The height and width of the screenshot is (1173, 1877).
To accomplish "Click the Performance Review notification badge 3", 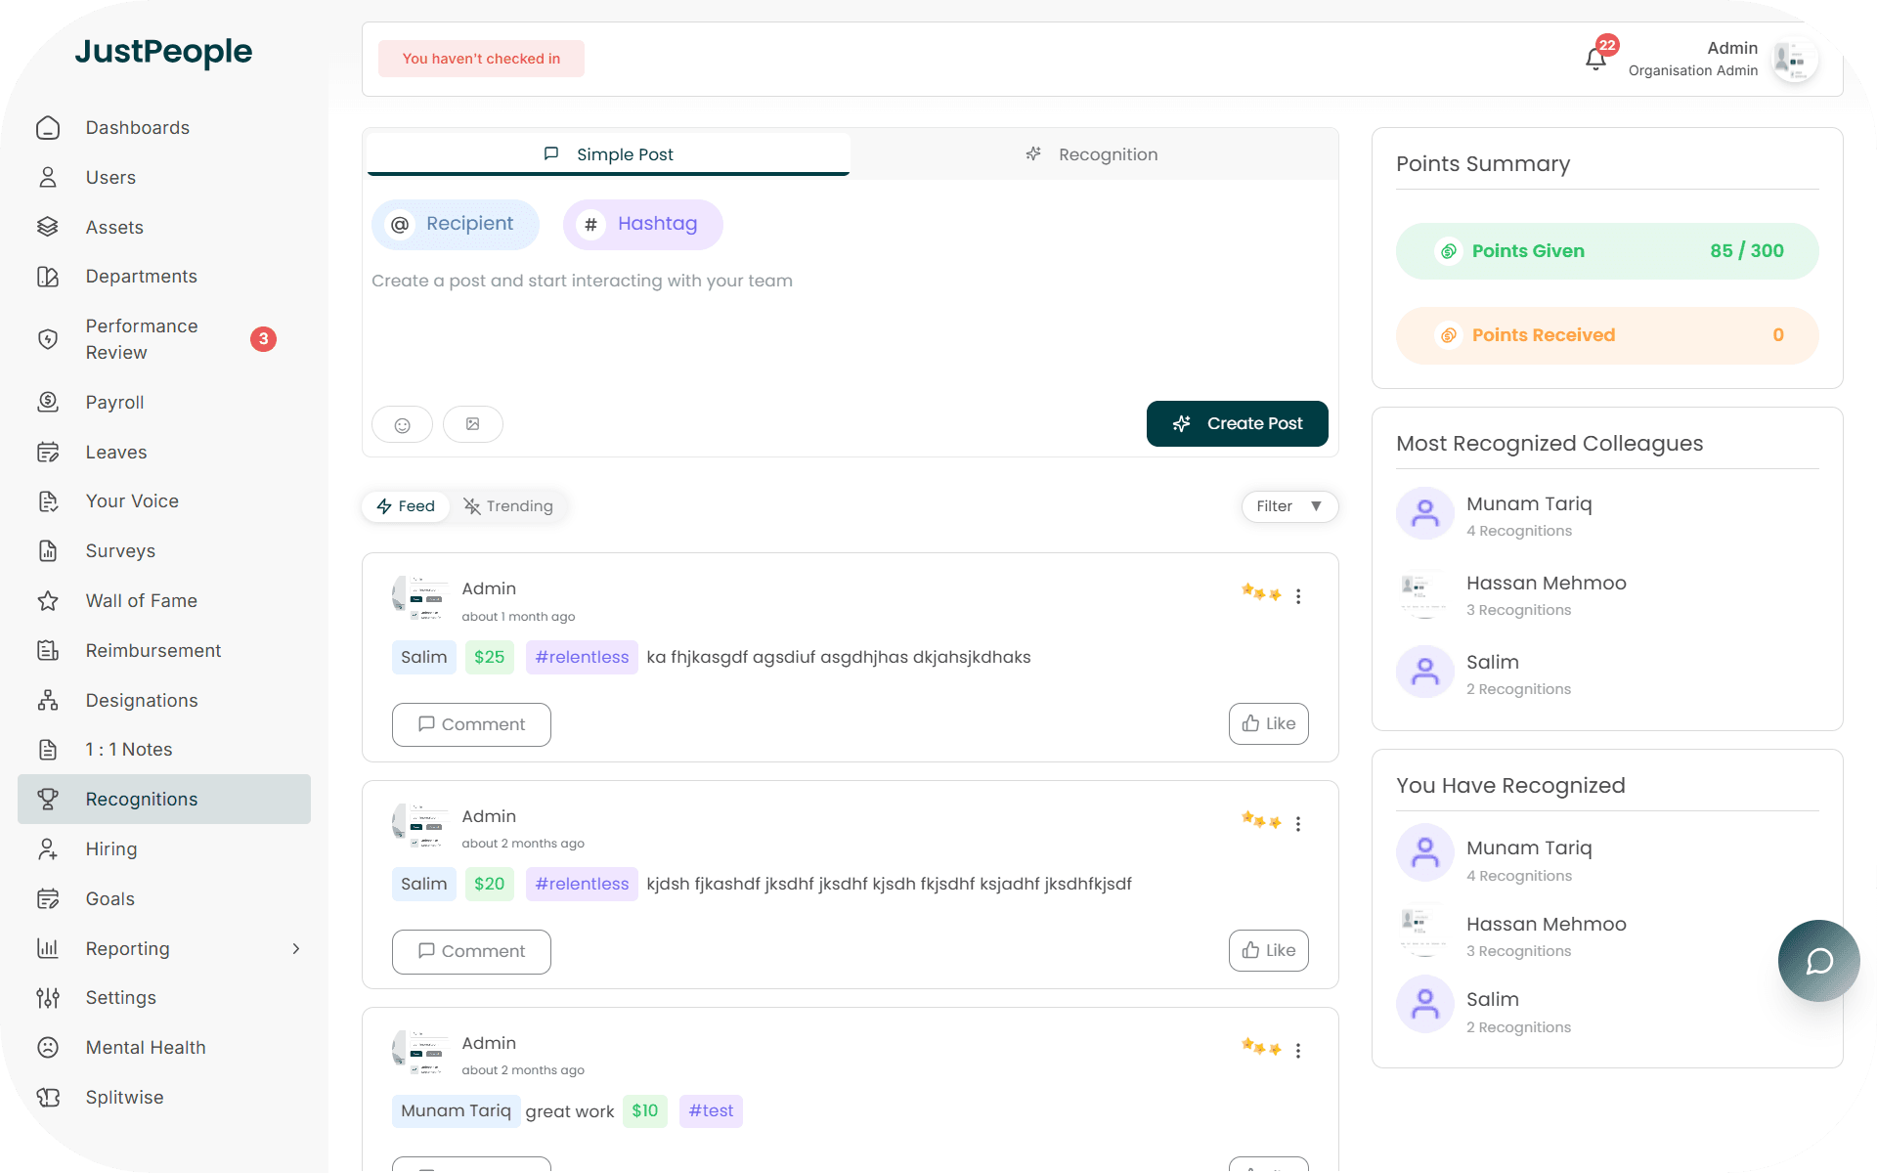I will [x=263, y=339].
